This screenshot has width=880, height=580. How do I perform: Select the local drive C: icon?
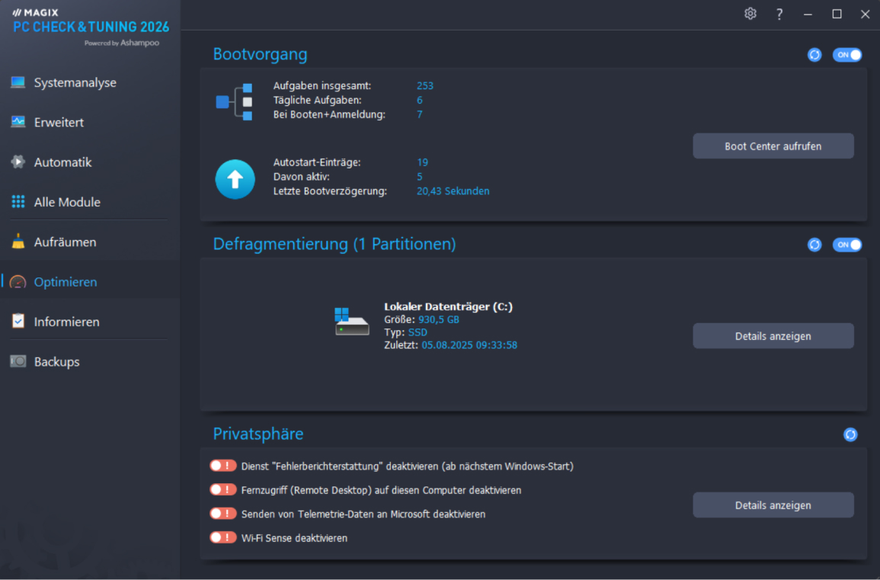point(351,321)
